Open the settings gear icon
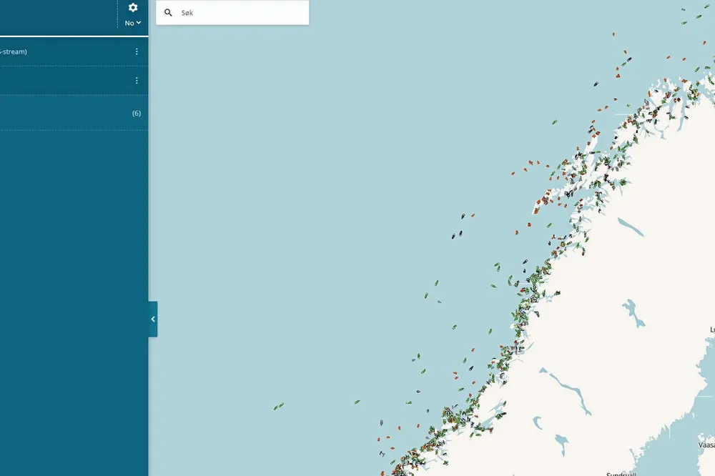 pos(132,8)
